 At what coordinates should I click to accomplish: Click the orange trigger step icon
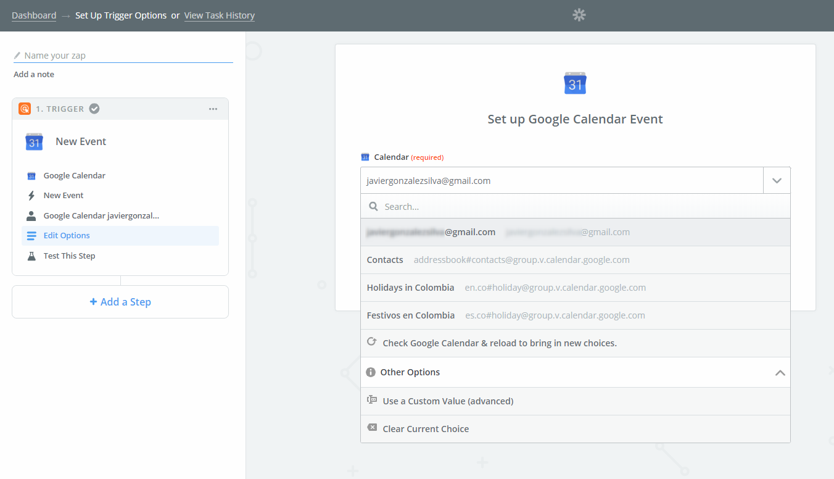pyautogui.click(x=25, y=109)
